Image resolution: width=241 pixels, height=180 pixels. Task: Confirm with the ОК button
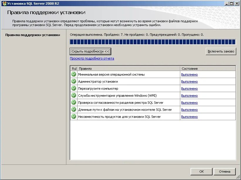point(201,171)
